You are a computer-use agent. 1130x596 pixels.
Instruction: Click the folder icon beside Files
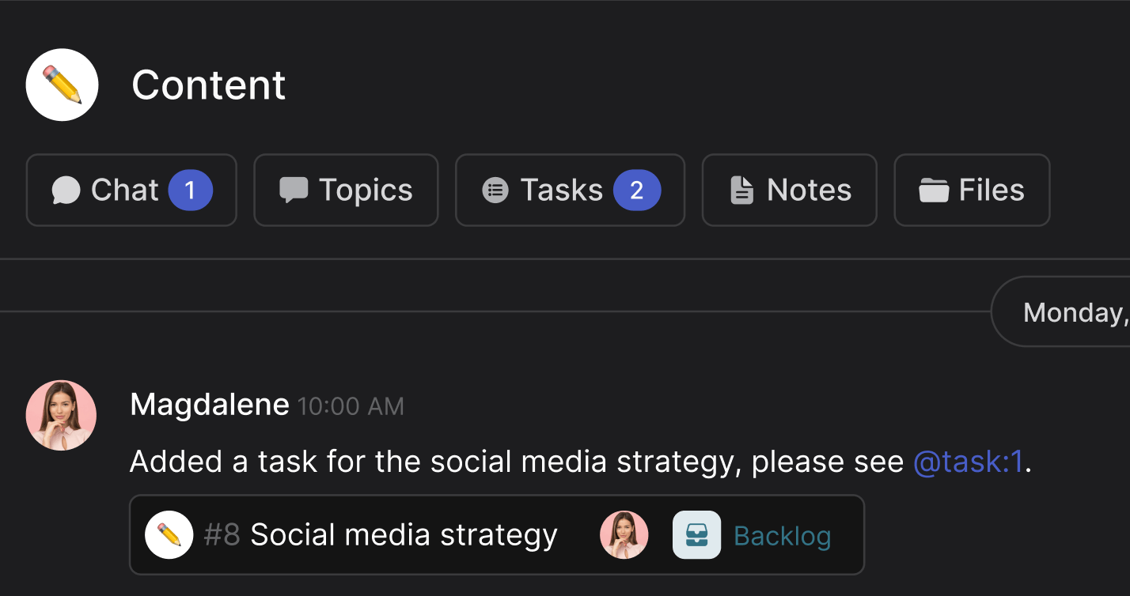pos(935,190)
